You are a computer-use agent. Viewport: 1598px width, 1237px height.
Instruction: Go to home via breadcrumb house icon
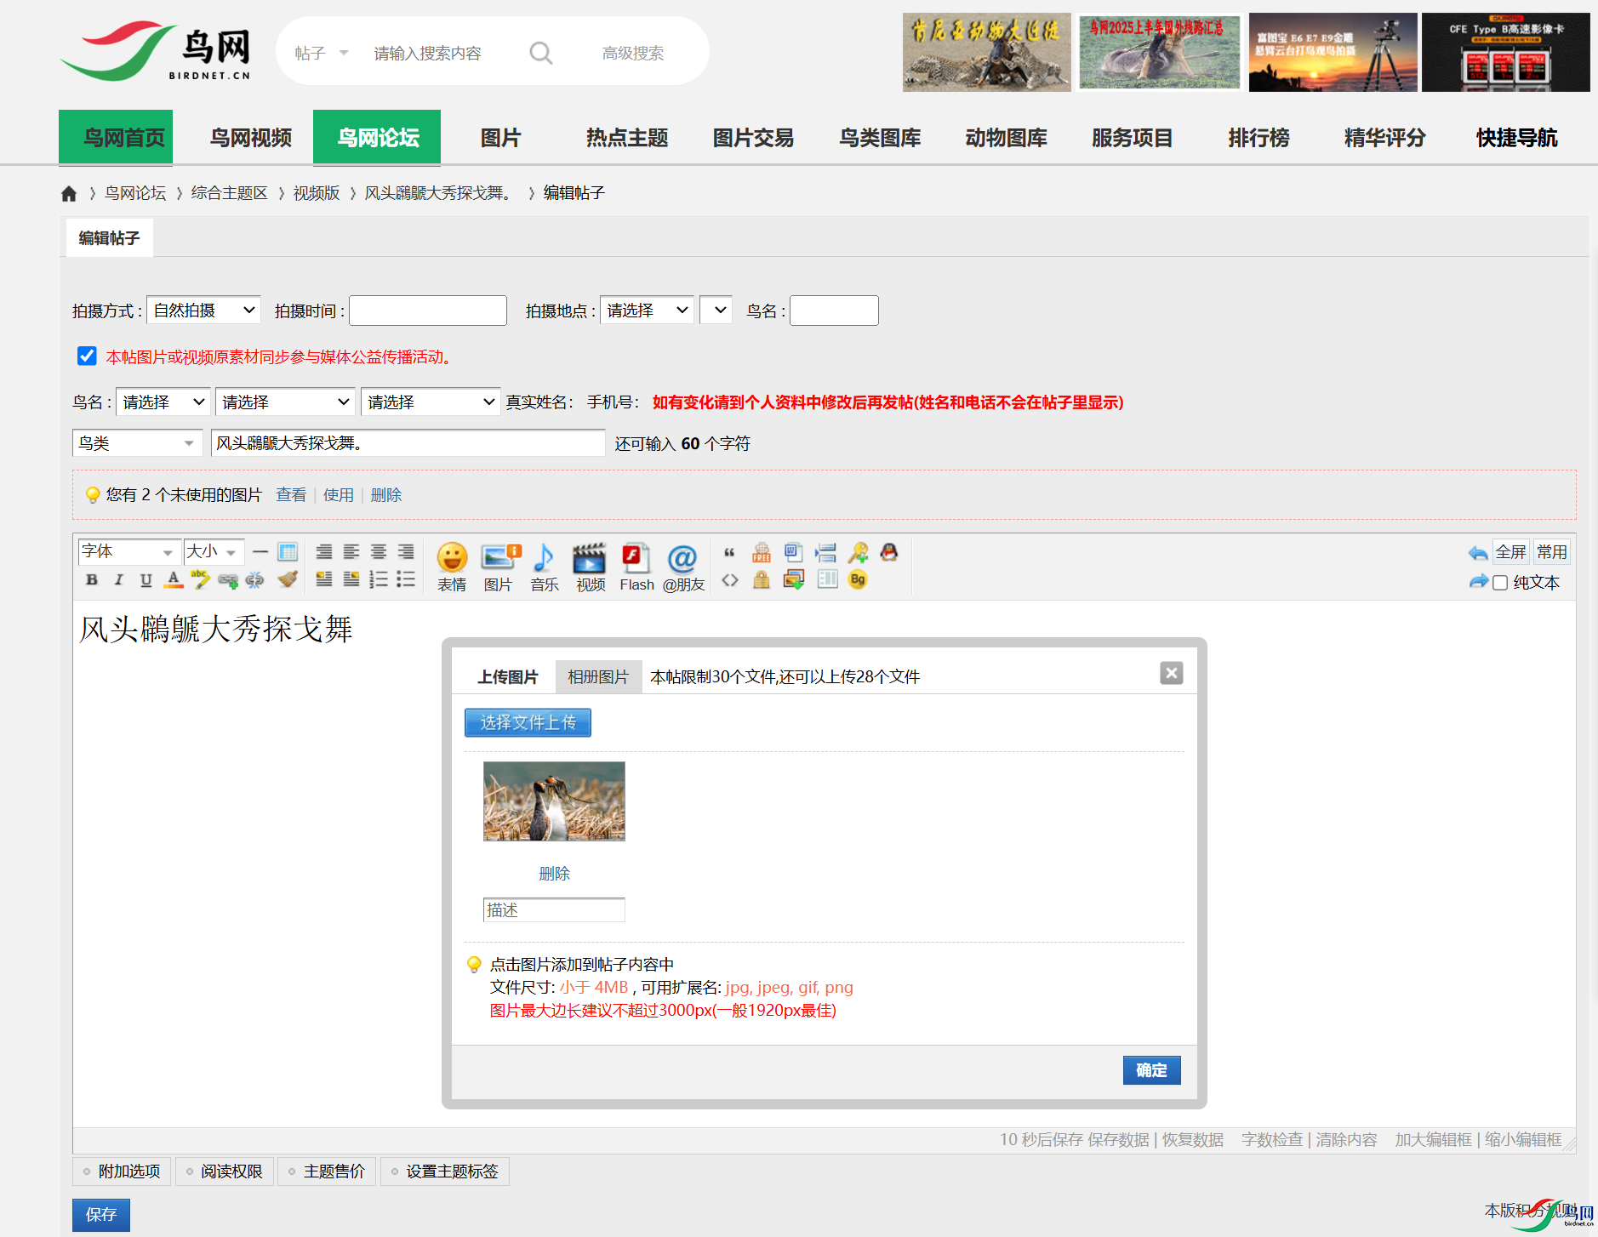(69, 193)
